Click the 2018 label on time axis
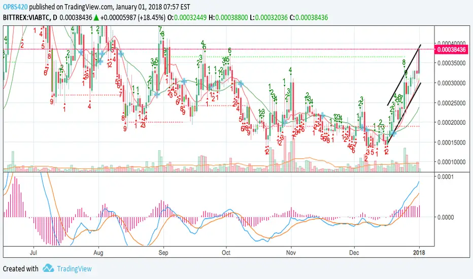This screenshot has height=279, width=473. tap(419, 253)
